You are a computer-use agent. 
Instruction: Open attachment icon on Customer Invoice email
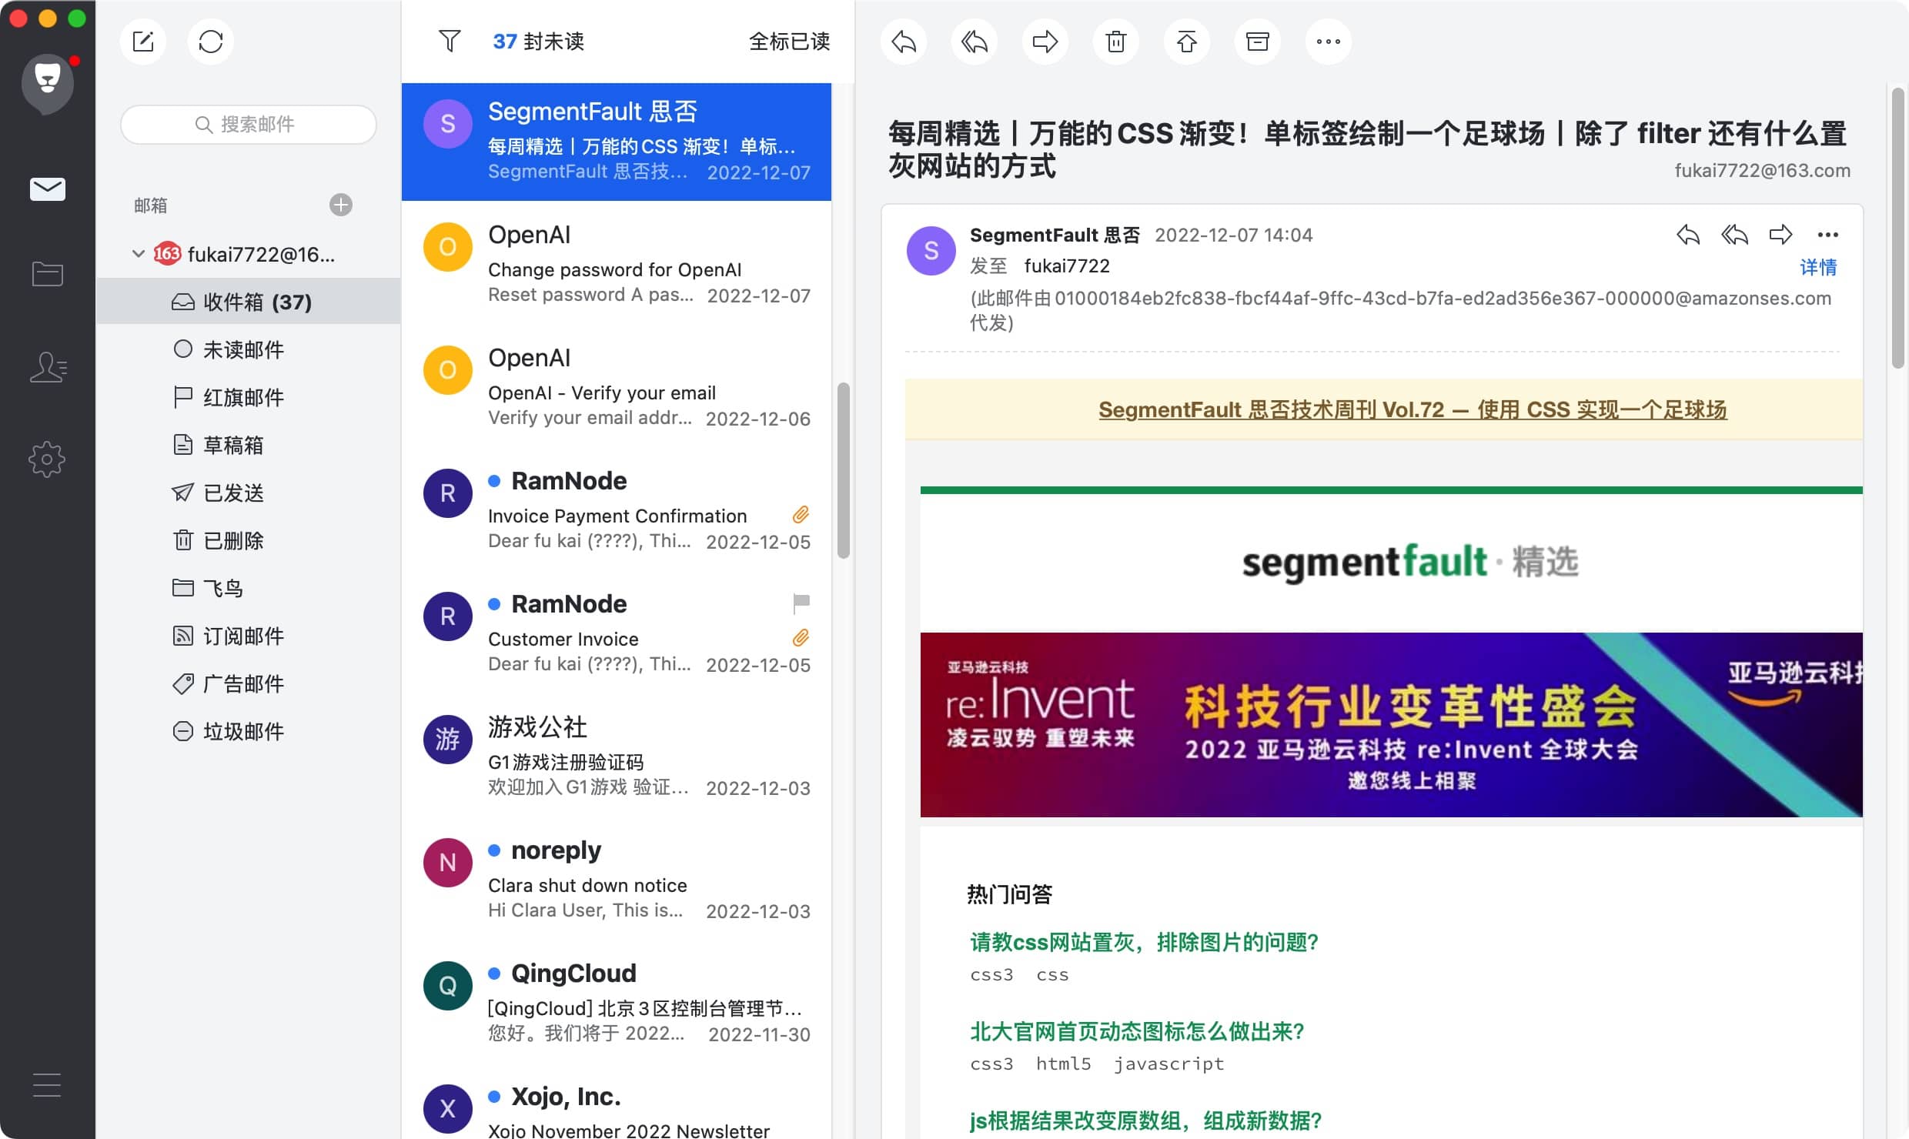click(x=801, y=638)
